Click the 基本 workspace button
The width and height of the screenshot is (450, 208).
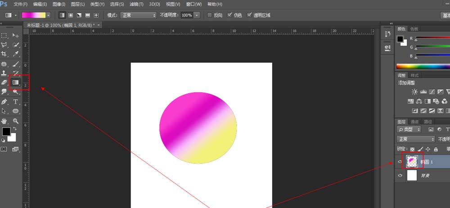[445, 15]
